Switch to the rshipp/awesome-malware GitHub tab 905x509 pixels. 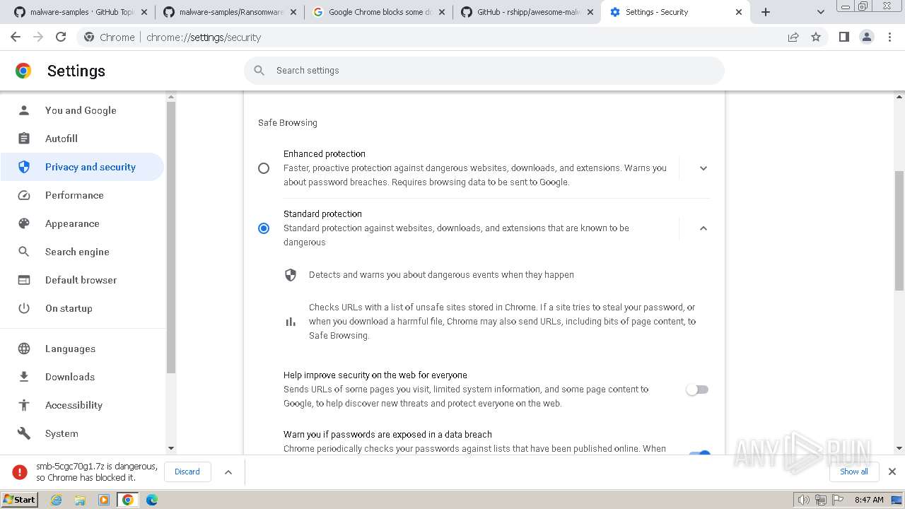[x=527, y=12]
